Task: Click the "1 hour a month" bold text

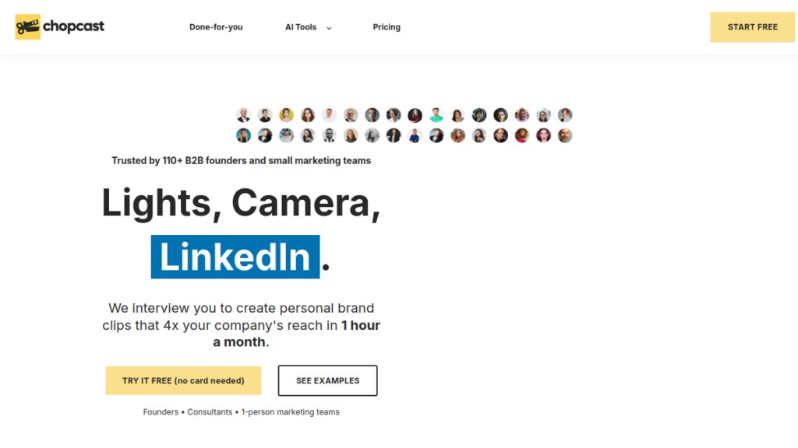Action: click(297, 334)
